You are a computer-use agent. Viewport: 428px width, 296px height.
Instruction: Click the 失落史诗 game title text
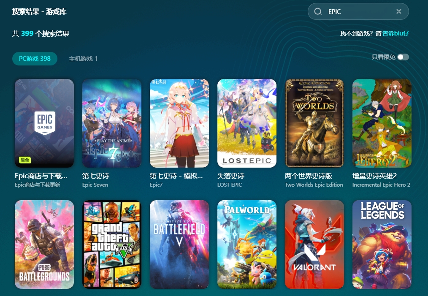coord(231,176)
